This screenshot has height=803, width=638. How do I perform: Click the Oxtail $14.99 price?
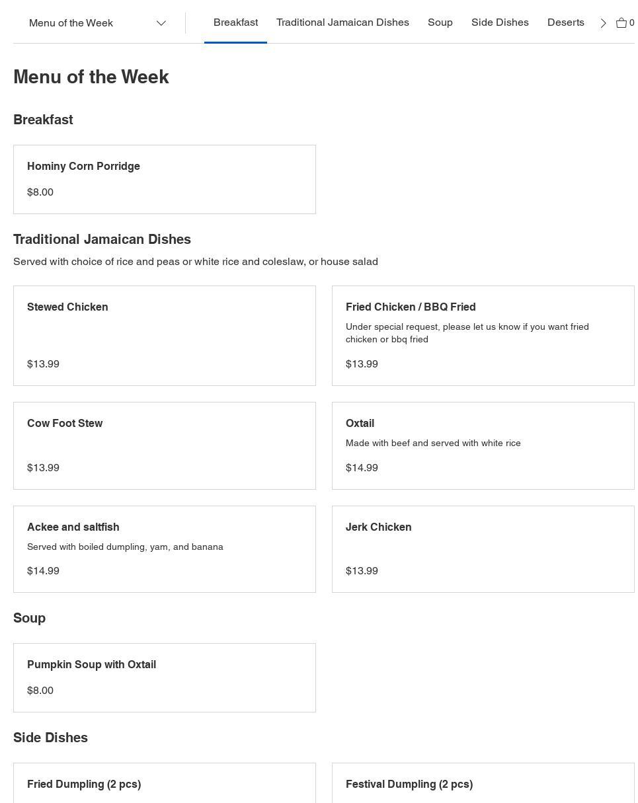(362, 468)
